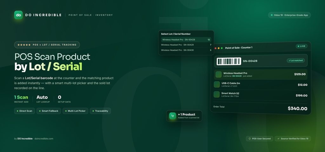The width and height of the screenshot is (325, 152).
Task: Select lot Wireless Headset Pro · SN-00428
Action: pyautogui.click(x=186, y=40)
